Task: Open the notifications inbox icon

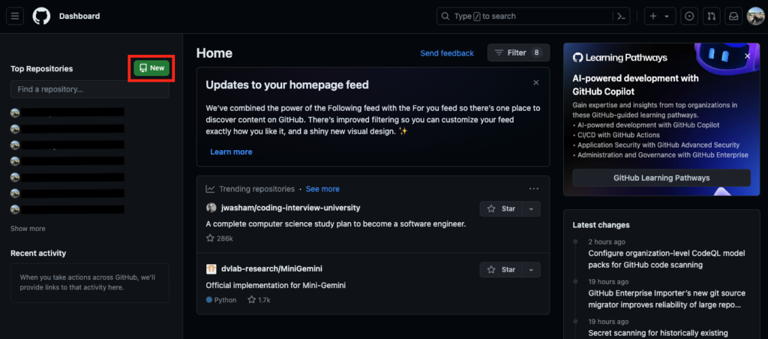Action: coord(733,16)
